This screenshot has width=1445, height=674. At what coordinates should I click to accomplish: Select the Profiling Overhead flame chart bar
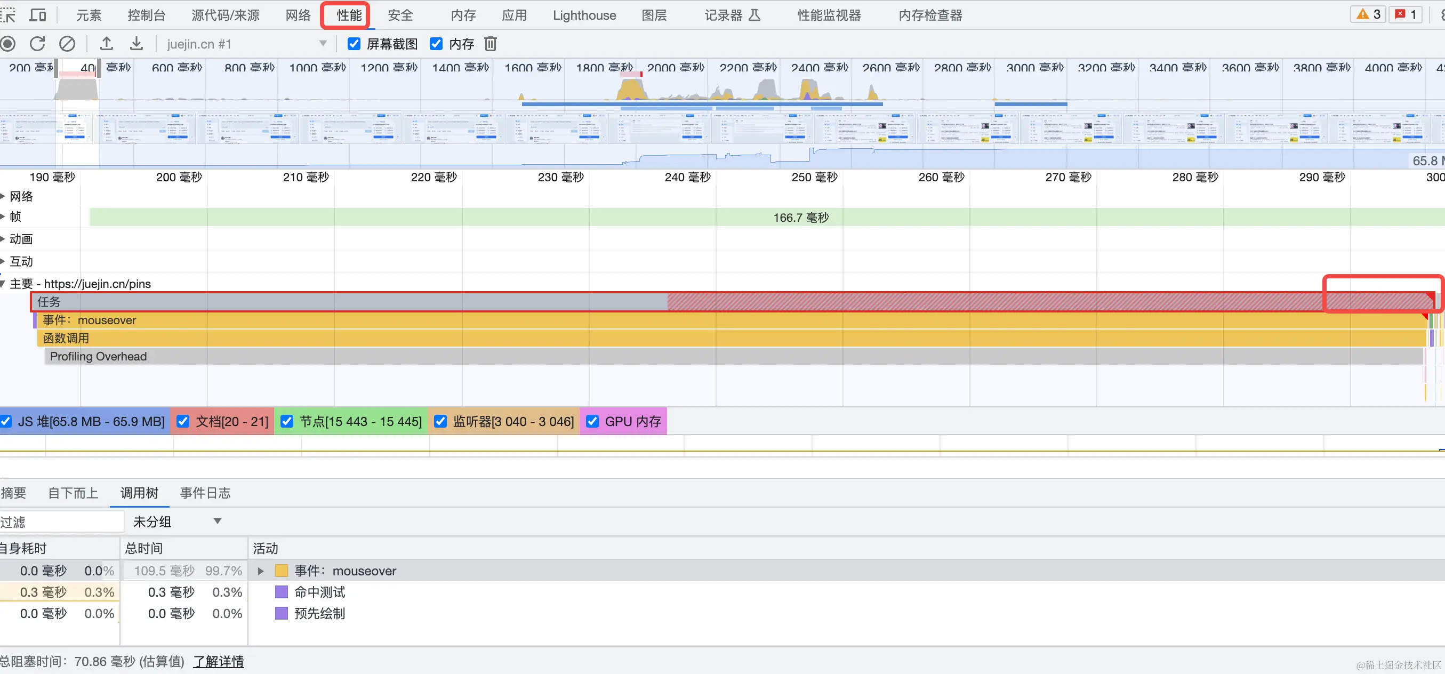[734, 356]
